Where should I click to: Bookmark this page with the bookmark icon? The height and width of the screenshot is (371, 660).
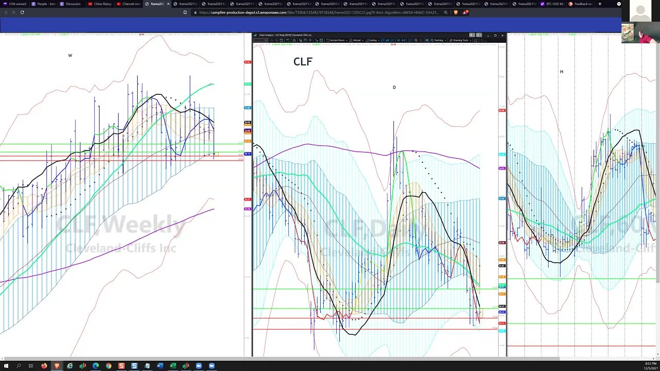click(185, 12)
